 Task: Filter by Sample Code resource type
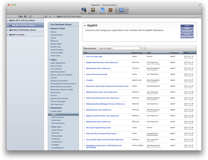(56, 47)
